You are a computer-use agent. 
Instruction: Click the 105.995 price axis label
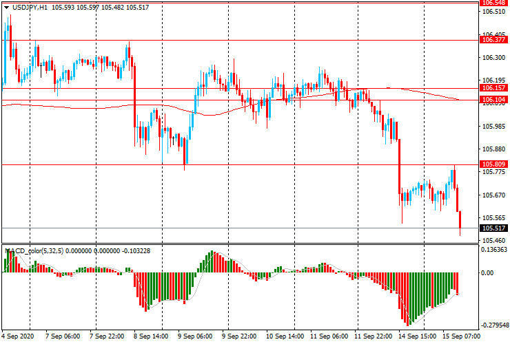tap(493, 126)
